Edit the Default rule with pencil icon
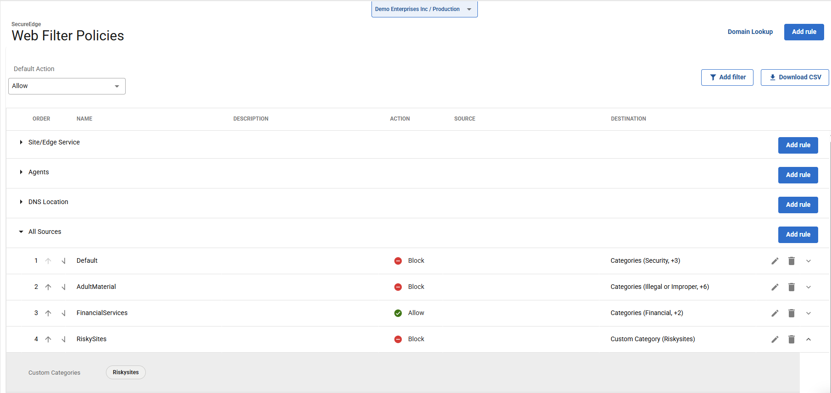The height and width of the screenshot is (393, 831). coord(775,261)
